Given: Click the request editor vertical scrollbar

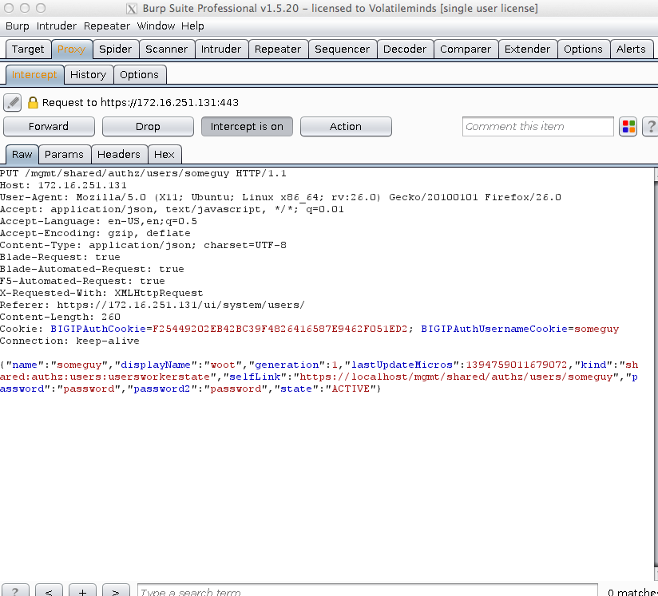Looking at the screenshot, I should (656, 373).
